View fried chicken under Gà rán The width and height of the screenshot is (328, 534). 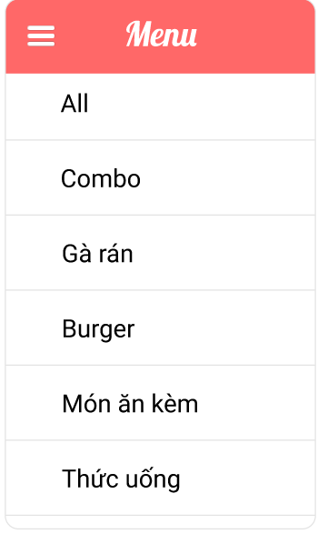[x=160, y=253]
